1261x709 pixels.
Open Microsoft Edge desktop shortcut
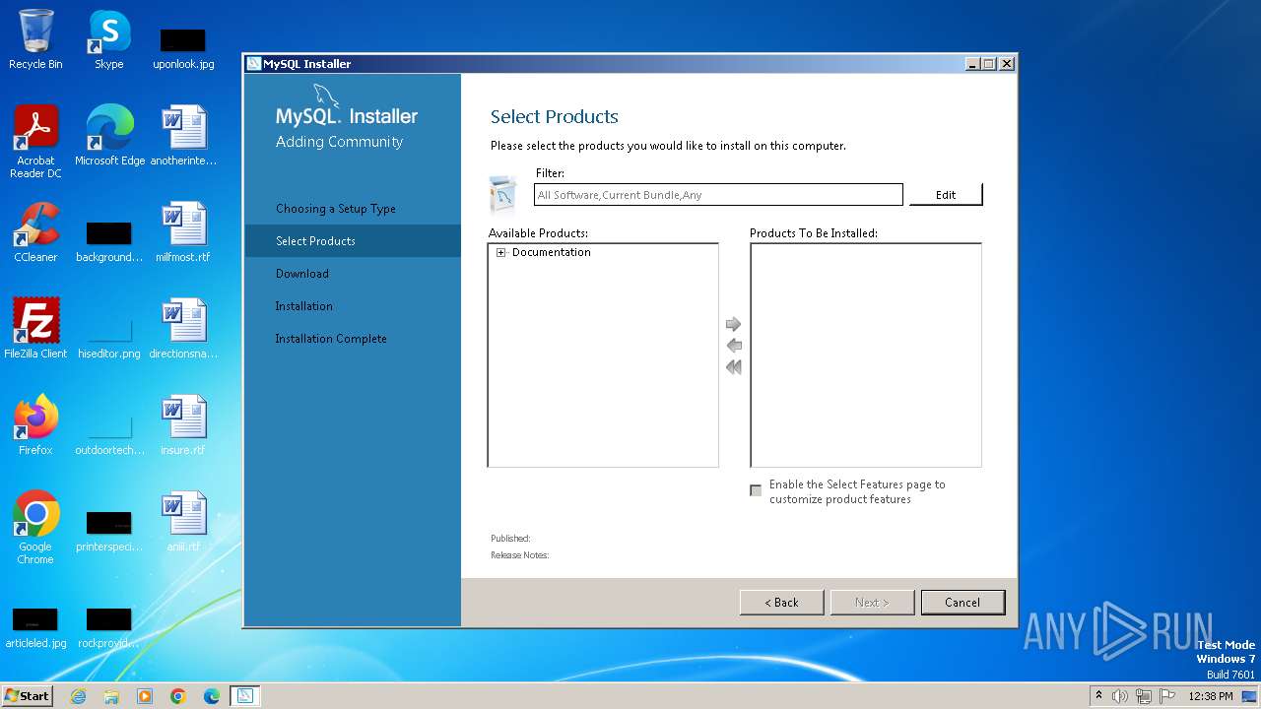coord(109,135)
